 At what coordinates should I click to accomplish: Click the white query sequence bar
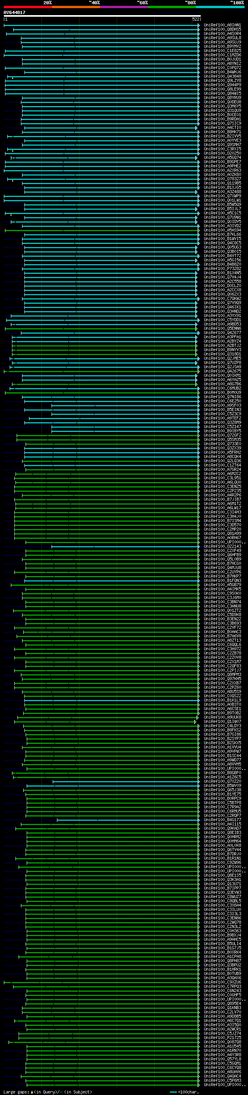coord(102,16)
